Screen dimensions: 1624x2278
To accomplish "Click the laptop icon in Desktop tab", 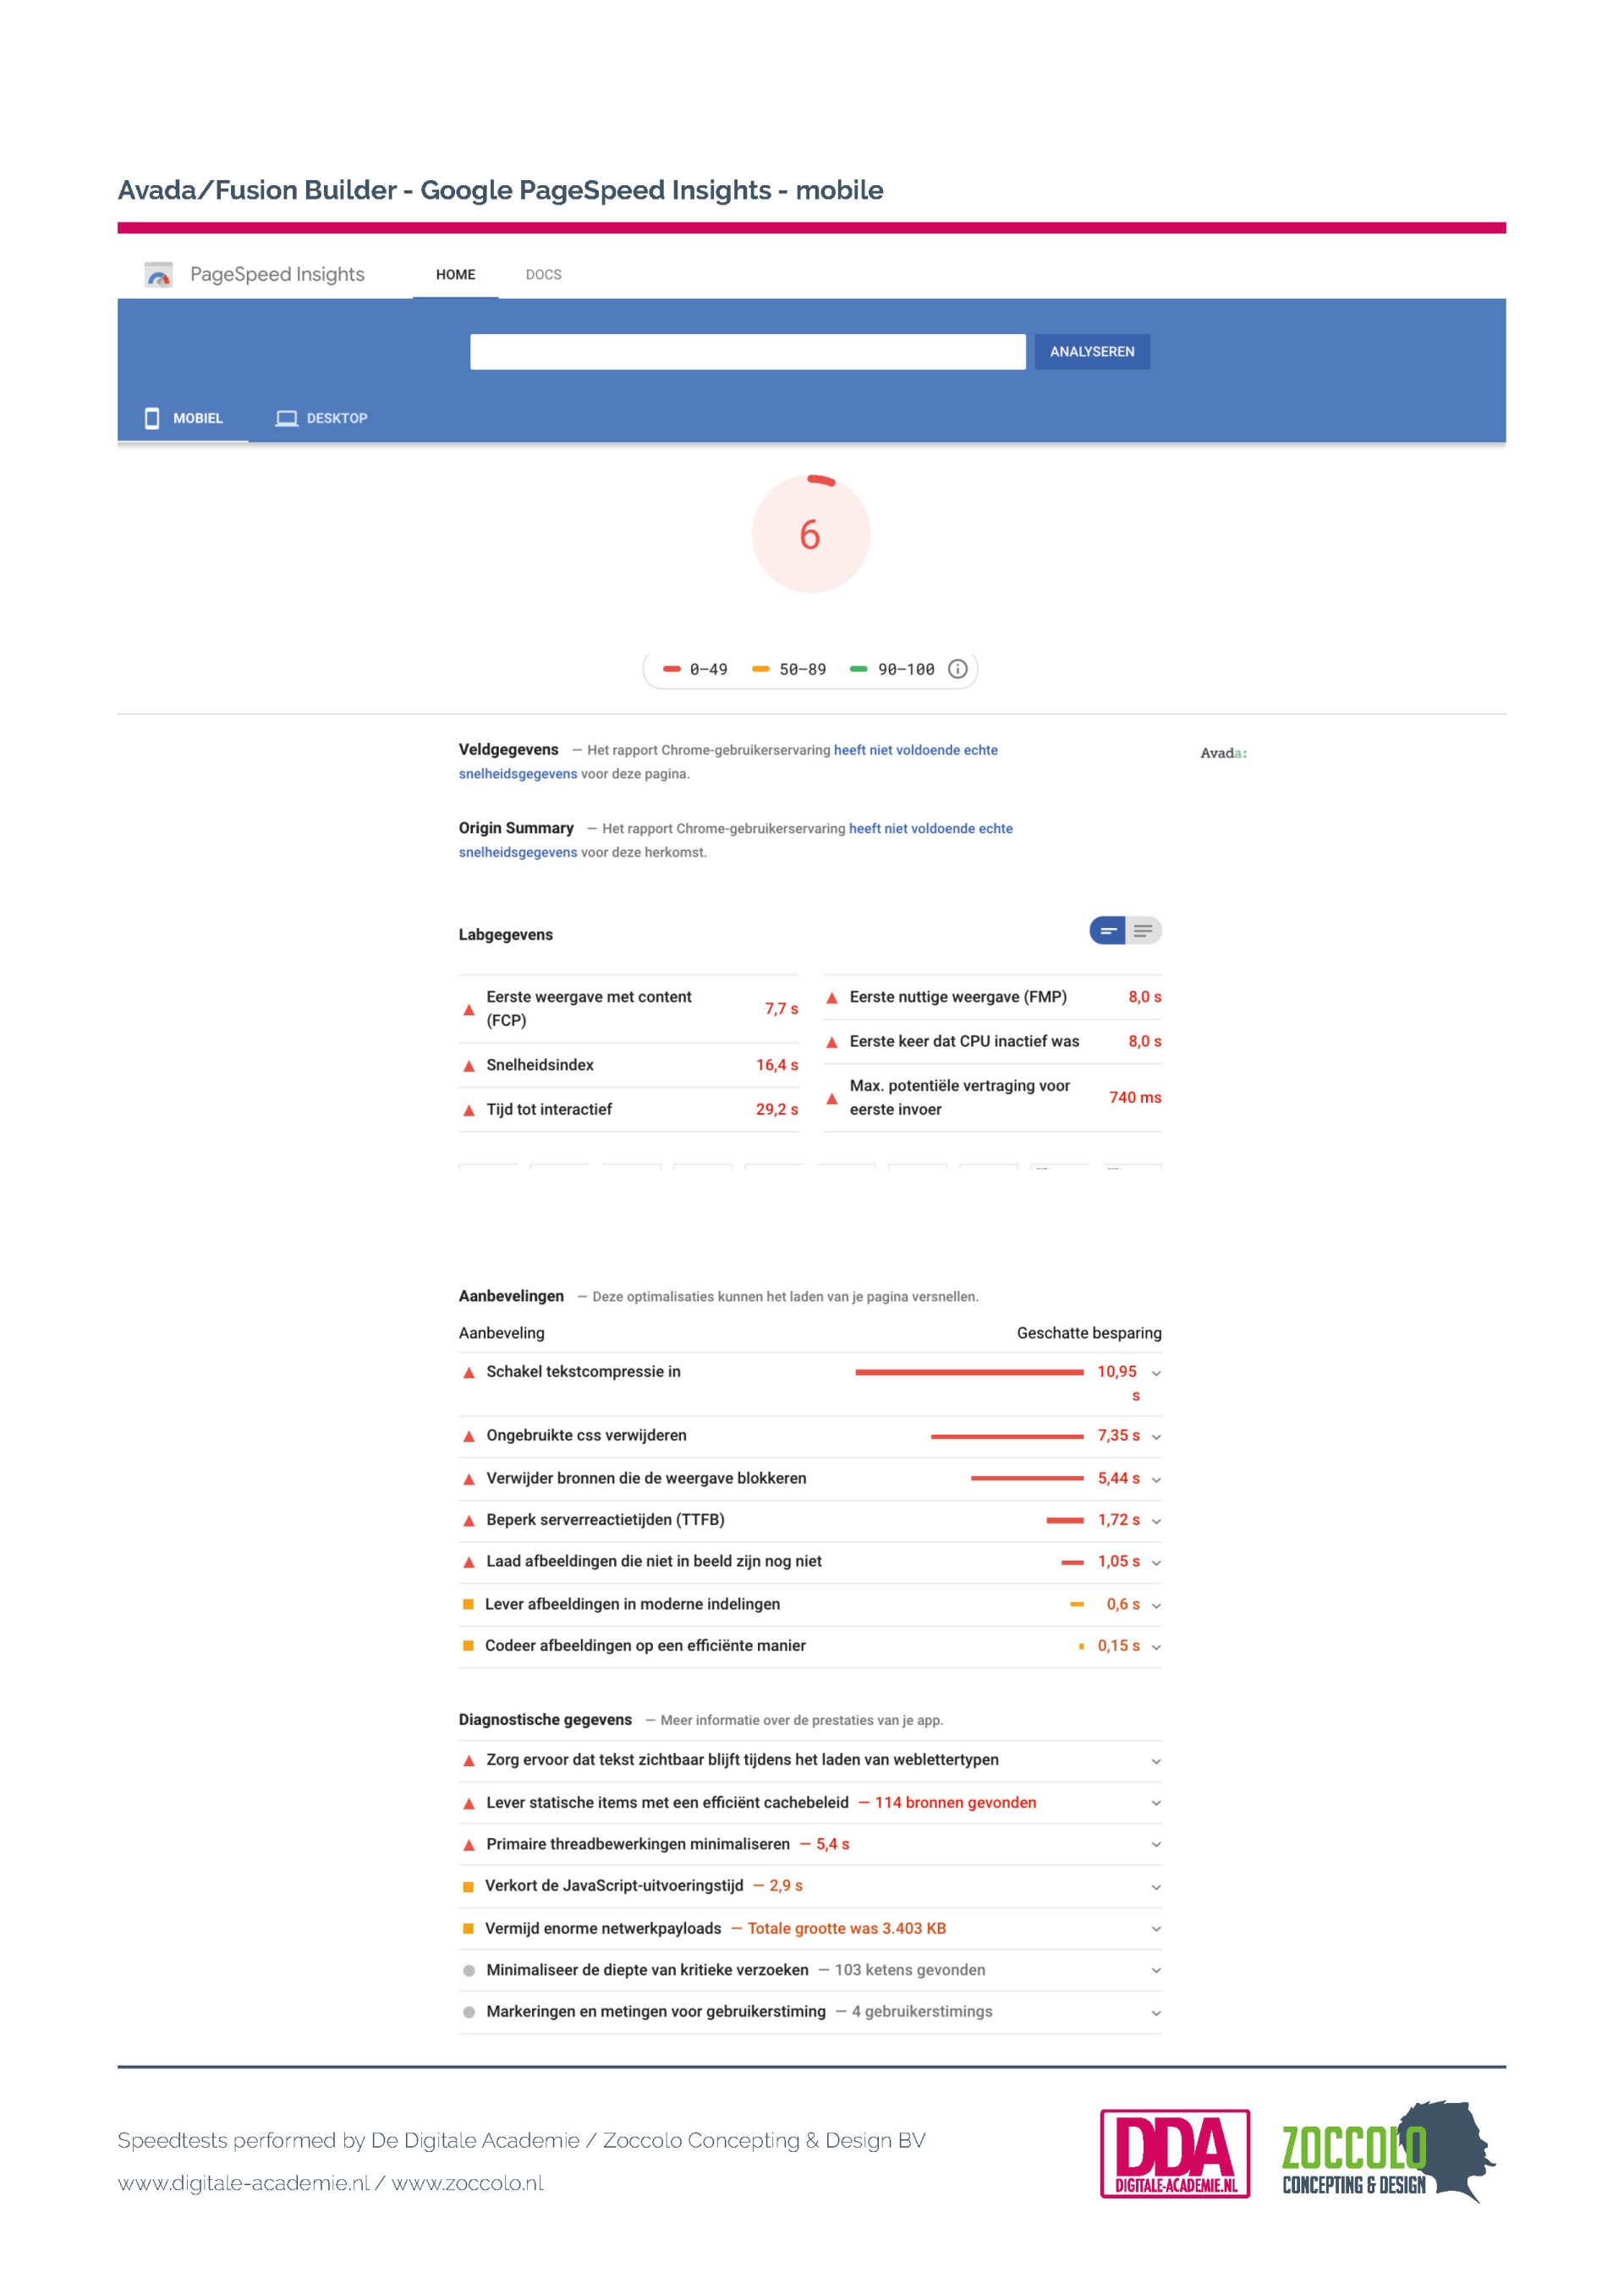I will pyautogui.click(x=287, y=418).
